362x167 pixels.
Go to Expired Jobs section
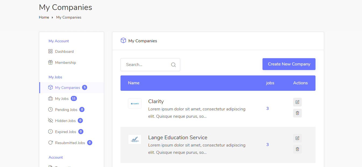coord(65,132)
